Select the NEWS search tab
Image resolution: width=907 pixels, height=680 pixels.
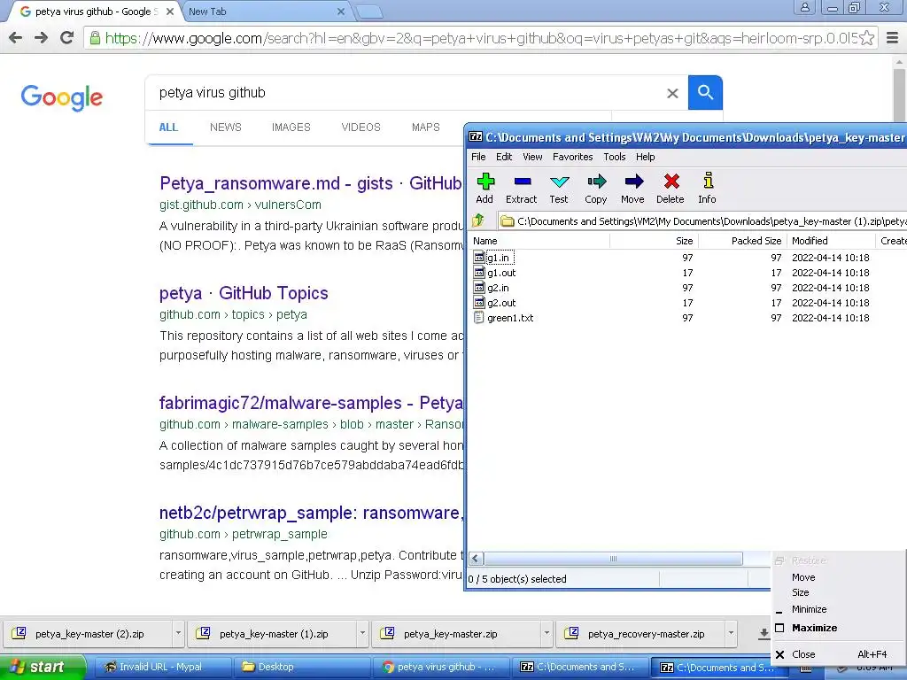(226, 127)
